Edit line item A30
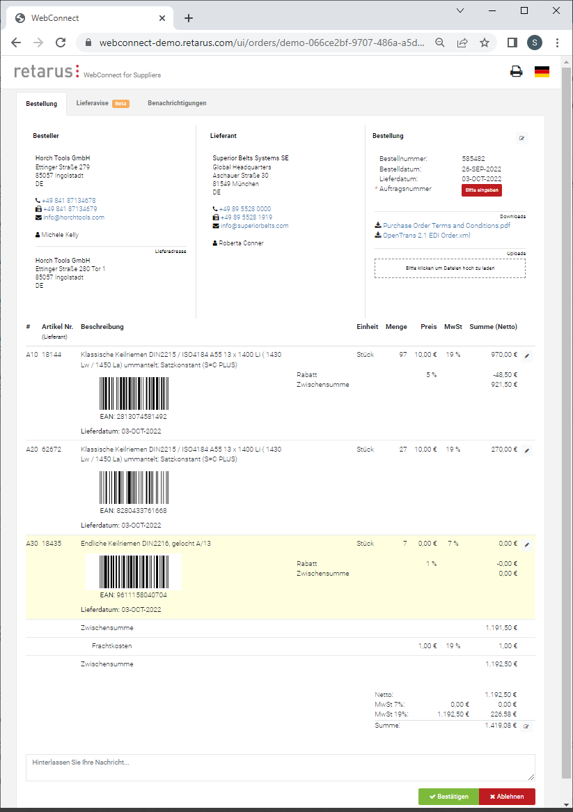 [526, 544]
